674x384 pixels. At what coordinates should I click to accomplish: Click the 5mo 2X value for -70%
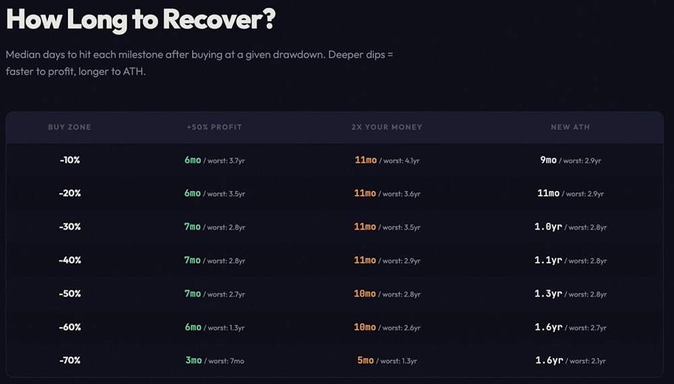point(365,360)
